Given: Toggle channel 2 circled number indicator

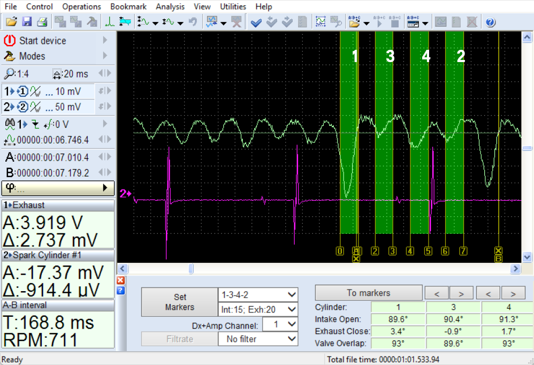Looking at the screenshot, I should [22, 107].
